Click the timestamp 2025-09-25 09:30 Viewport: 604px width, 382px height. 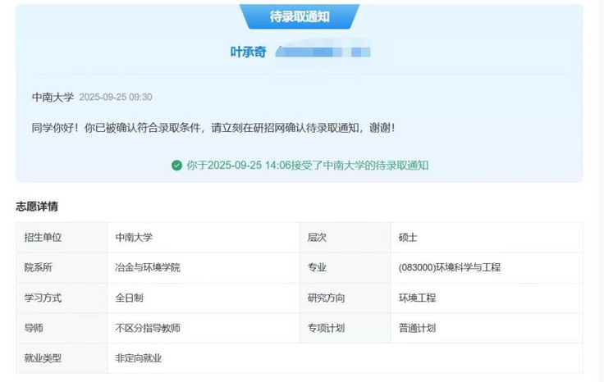click(x=116, y=97)
